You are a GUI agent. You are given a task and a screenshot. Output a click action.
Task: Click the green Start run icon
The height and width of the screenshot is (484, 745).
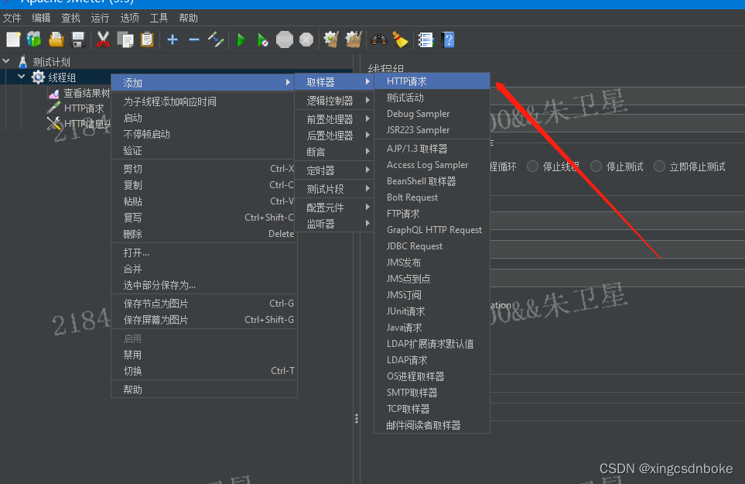(241, 39)
